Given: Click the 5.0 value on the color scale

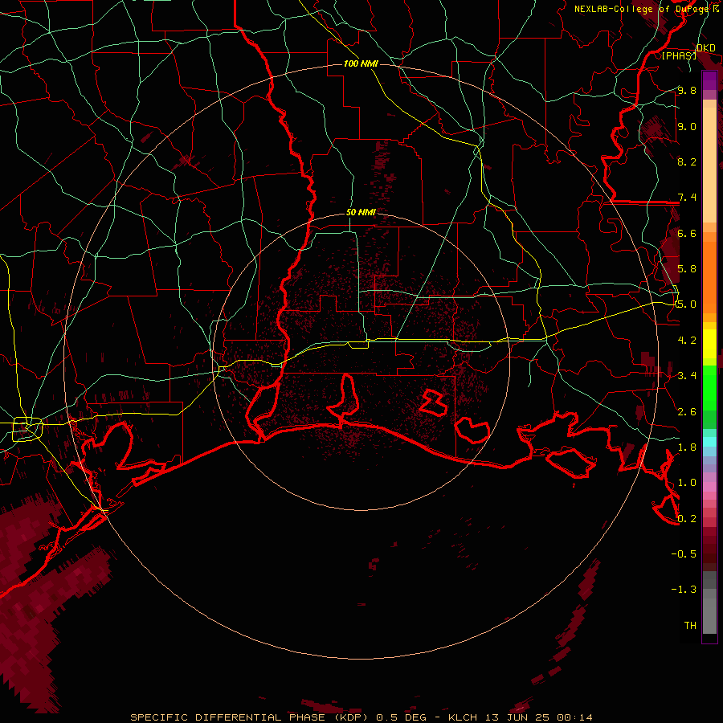Looking at the screenshot, I should pos(687,304).
